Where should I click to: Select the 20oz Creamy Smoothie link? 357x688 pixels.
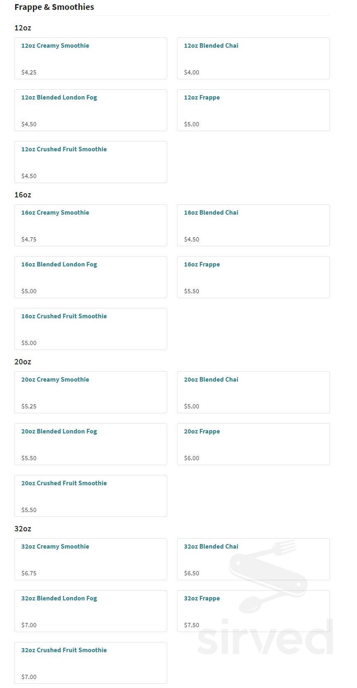click(x=55, y=380)
